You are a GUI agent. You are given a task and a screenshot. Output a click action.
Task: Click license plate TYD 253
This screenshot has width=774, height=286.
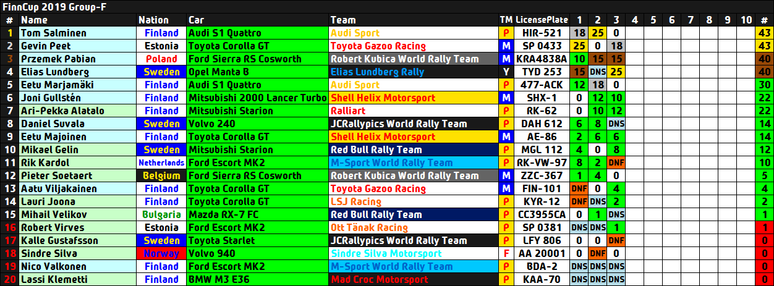(542, 72)
